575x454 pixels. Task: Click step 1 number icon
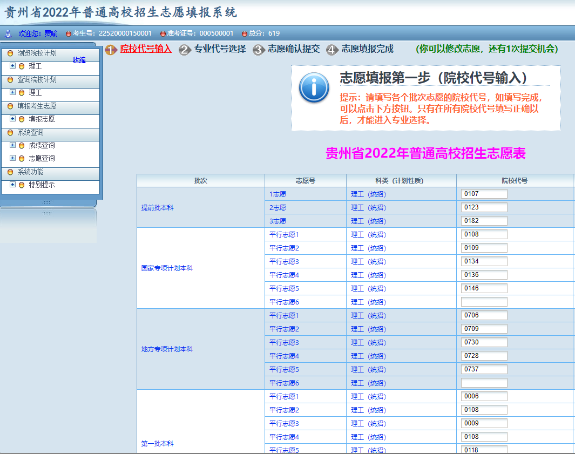coord(111,50)
